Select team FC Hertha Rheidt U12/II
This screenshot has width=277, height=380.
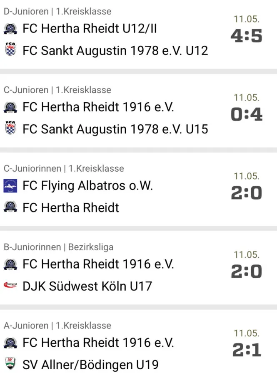90,29
